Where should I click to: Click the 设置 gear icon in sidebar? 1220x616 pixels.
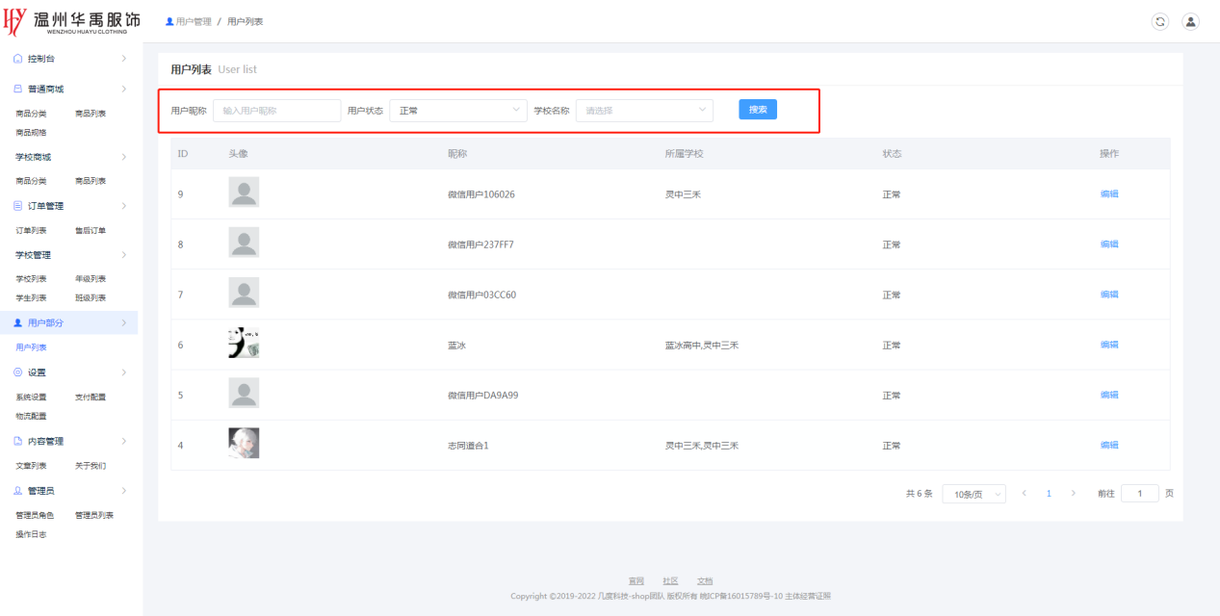coord(18,372)
